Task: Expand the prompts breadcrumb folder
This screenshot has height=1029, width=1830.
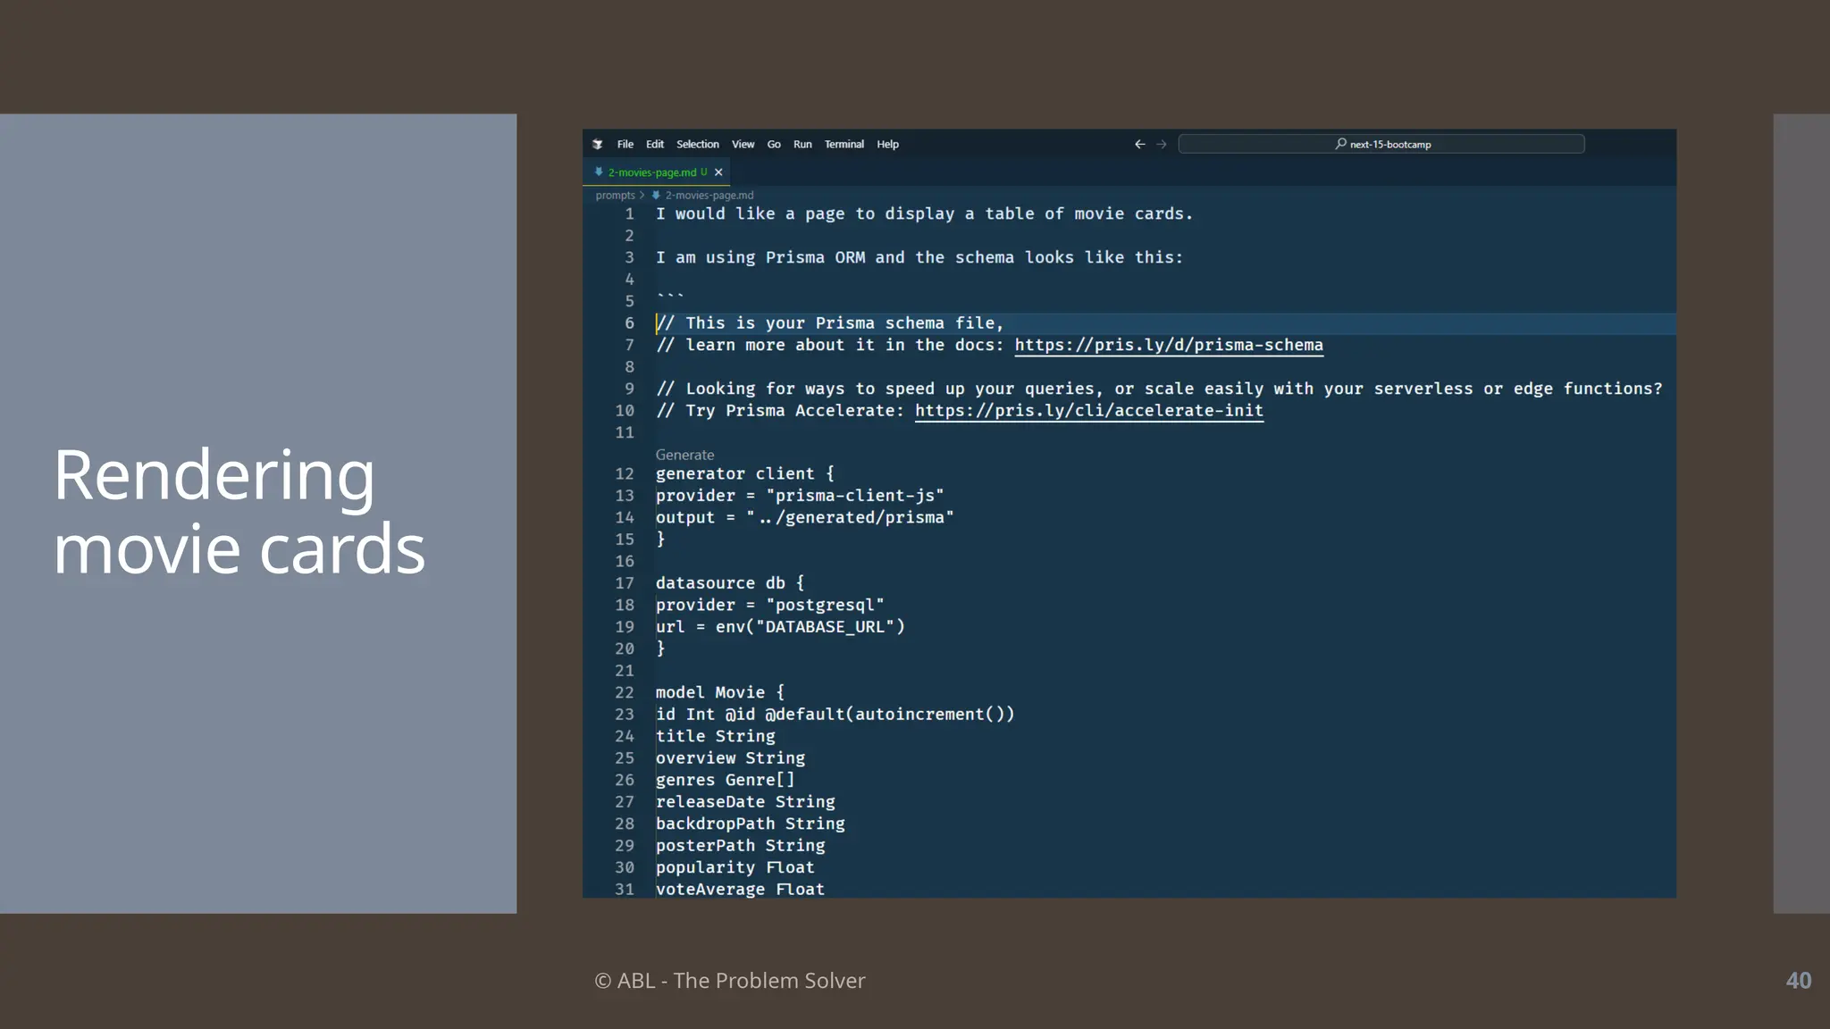Action: (615, 195)
